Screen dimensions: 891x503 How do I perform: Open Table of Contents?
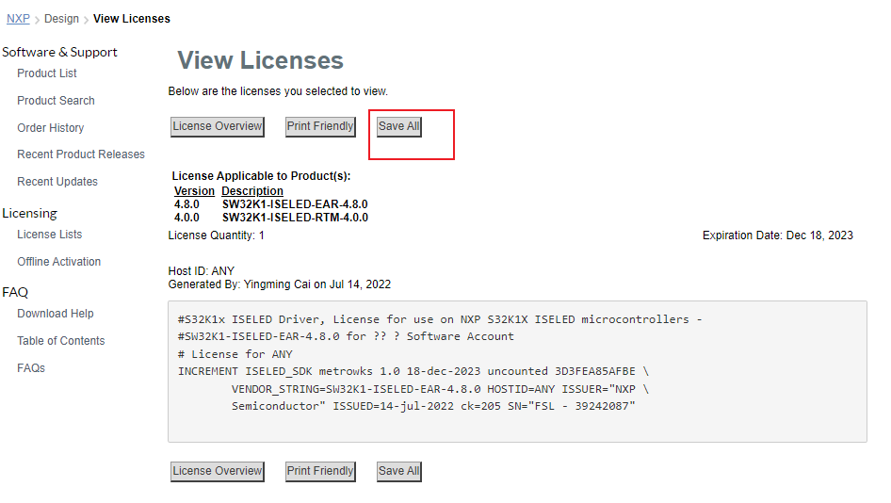(x=60, y=341)
